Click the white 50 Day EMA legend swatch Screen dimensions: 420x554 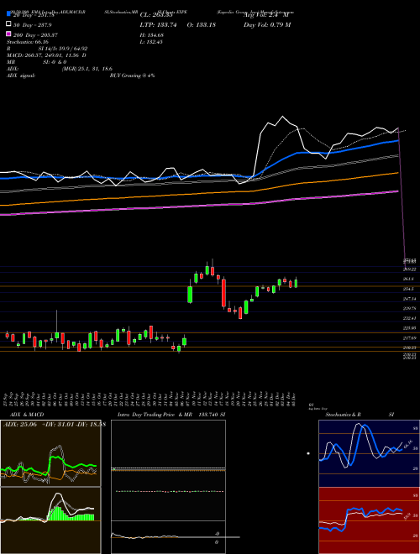[8, 24]
